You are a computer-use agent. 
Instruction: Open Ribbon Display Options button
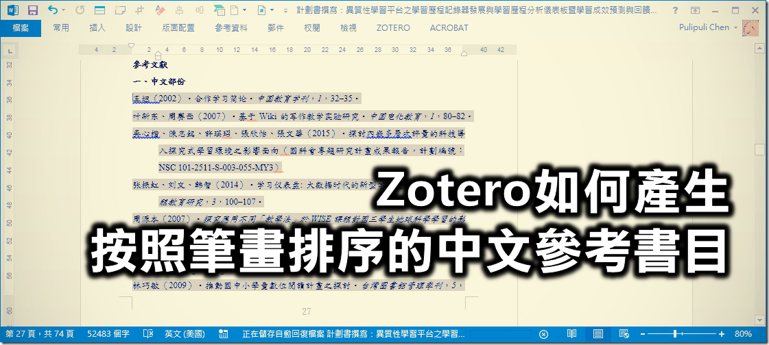point(695,10)
